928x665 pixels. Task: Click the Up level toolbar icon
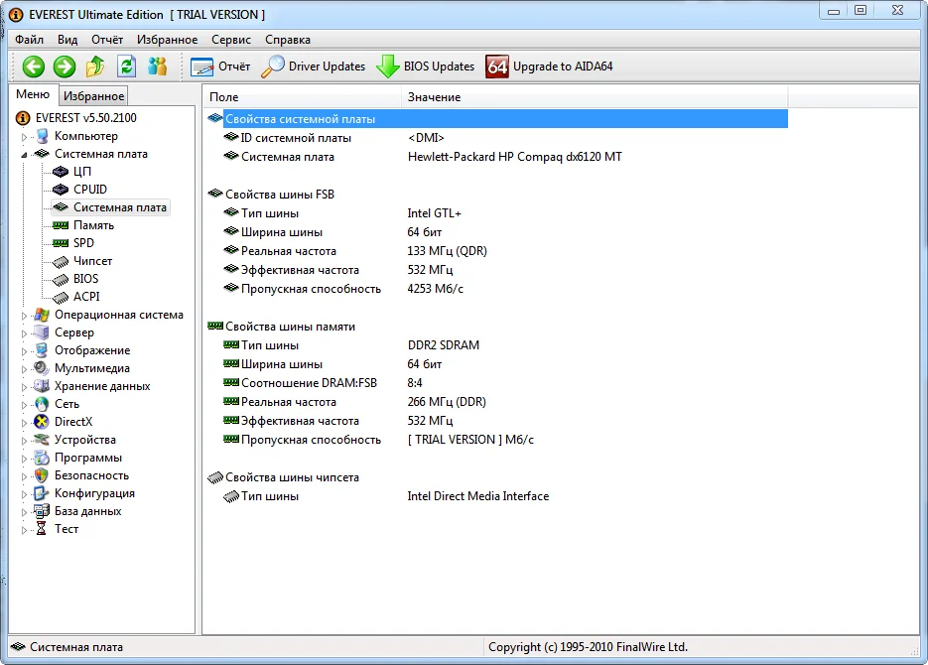point(95,66)
